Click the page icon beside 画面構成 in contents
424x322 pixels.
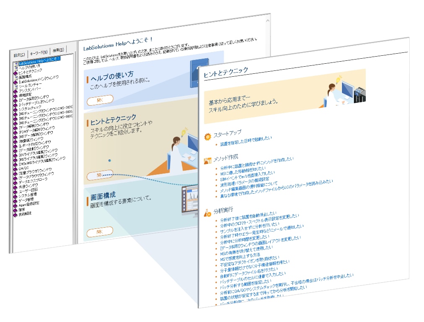pyautogui.click(x=16, y=78)
